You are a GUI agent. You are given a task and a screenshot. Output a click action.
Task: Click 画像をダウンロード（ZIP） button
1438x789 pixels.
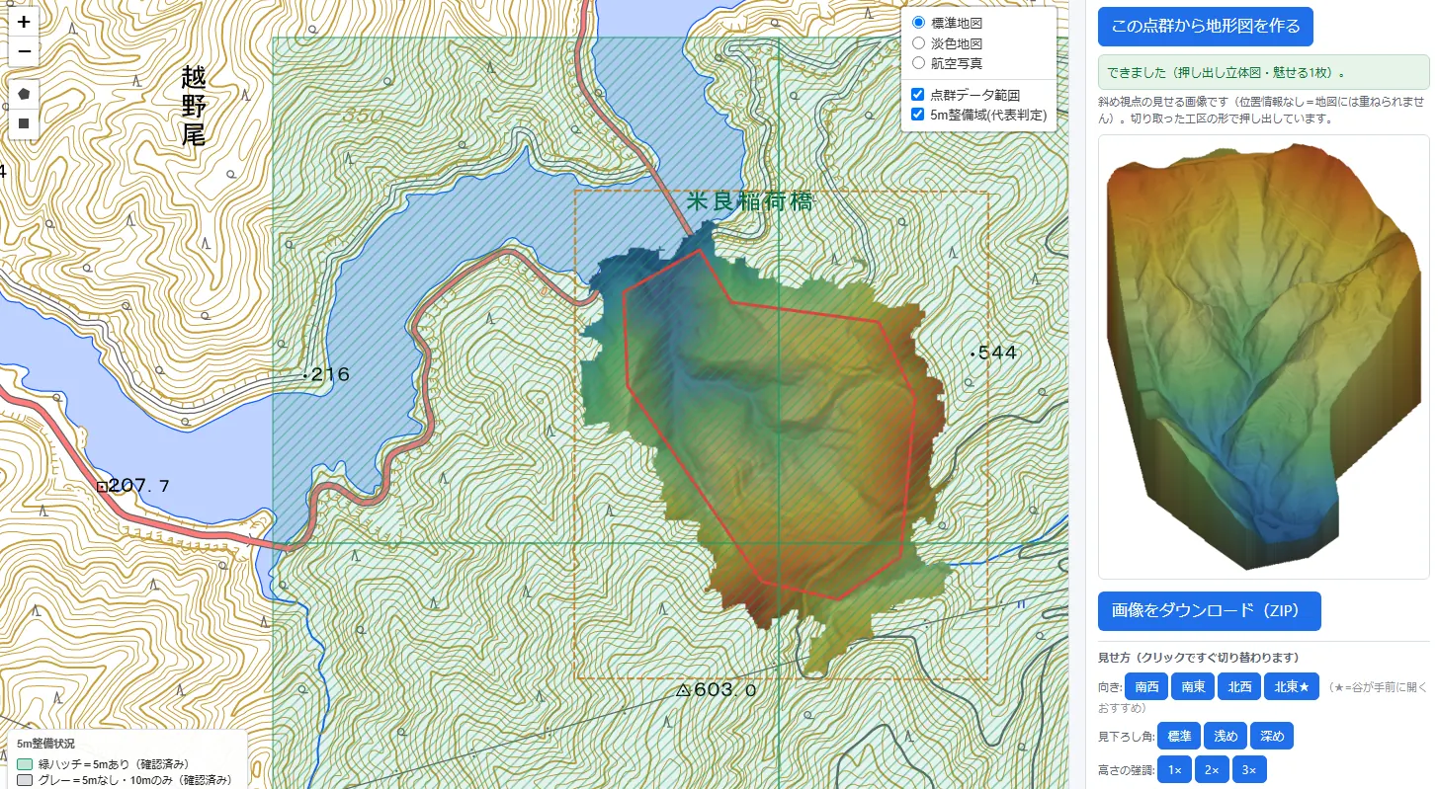tap(1209, 611)
